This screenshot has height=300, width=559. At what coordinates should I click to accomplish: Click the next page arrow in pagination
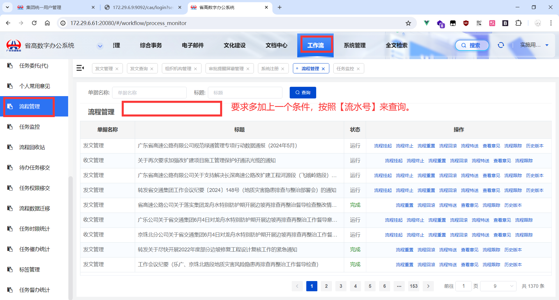pos(428,286)
